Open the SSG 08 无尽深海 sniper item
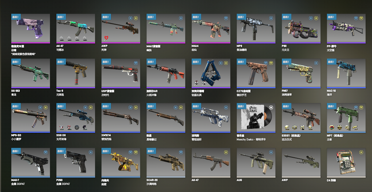This screenshot has width=372, height=192. (x=76, y=118)
